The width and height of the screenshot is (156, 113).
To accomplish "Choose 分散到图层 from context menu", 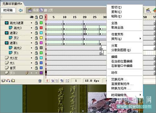I will (x=125, y=50).
